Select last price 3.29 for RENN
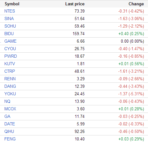The image size is (148, 142). (x=81, y=79)
